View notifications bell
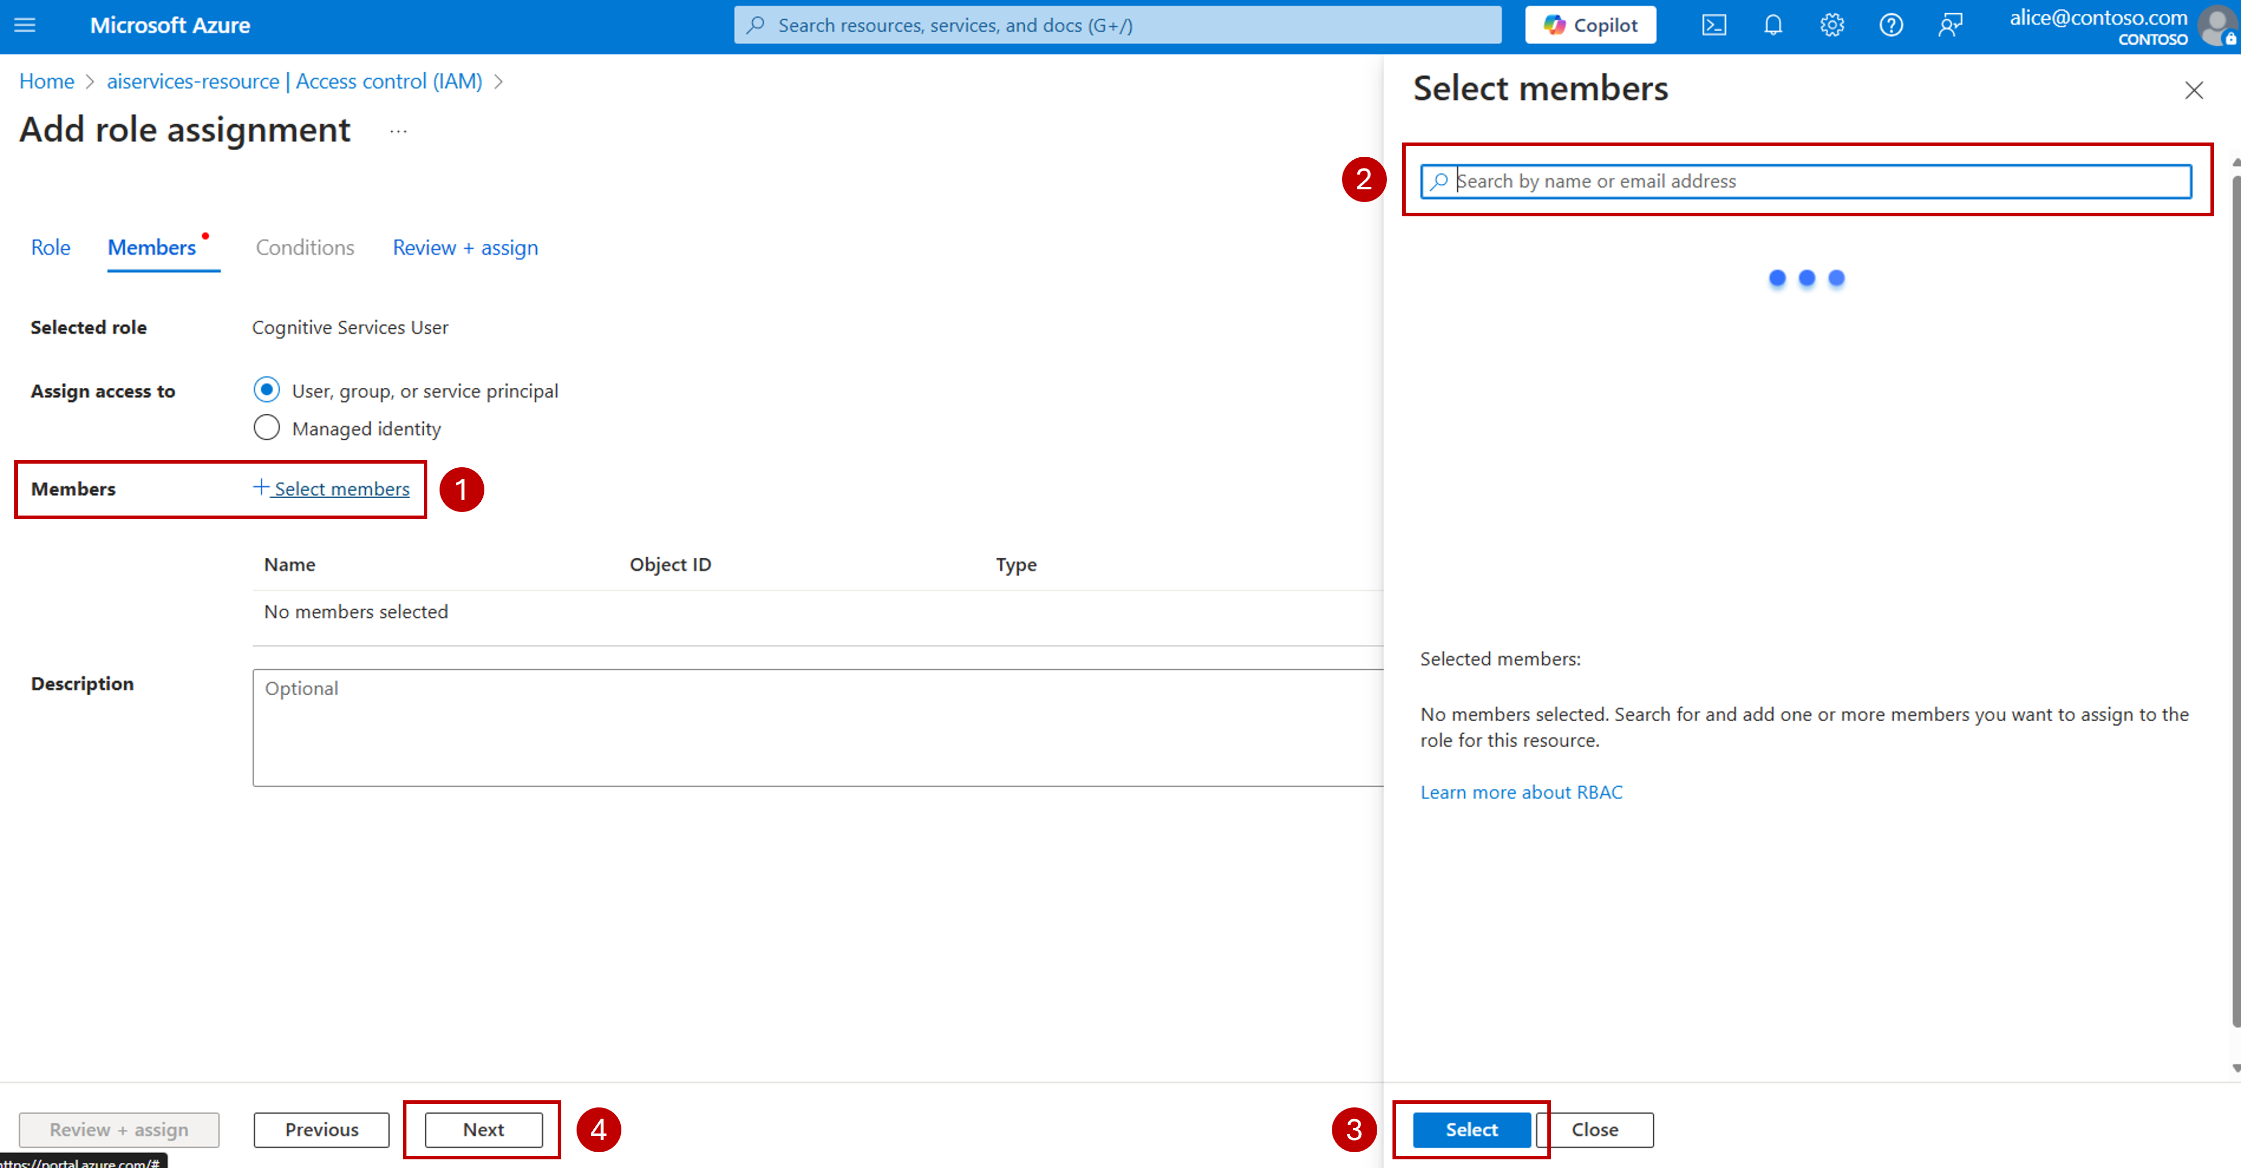This screenshot has height=1169, width=2241. pyautogui.click(x=1772, y=25)
